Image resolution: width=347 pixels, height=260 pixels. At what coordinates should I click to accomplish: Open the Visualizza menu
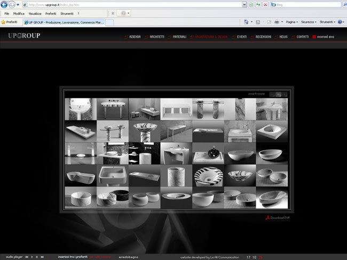click(35, 14)
